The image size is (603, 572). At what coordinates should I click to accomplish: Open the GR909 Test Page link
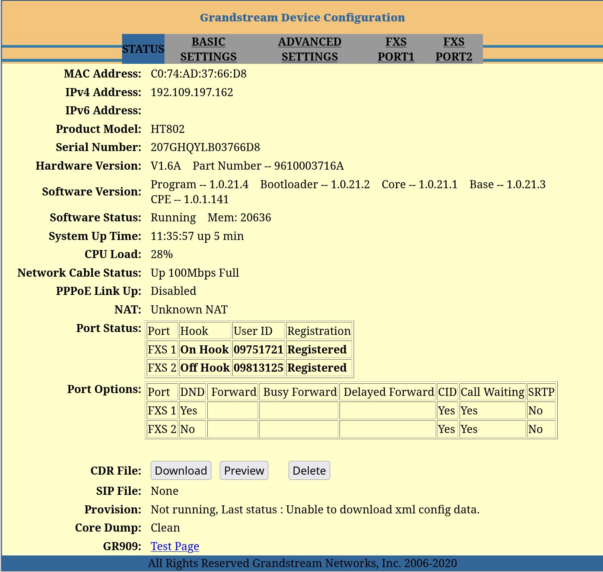click(175, 546)
